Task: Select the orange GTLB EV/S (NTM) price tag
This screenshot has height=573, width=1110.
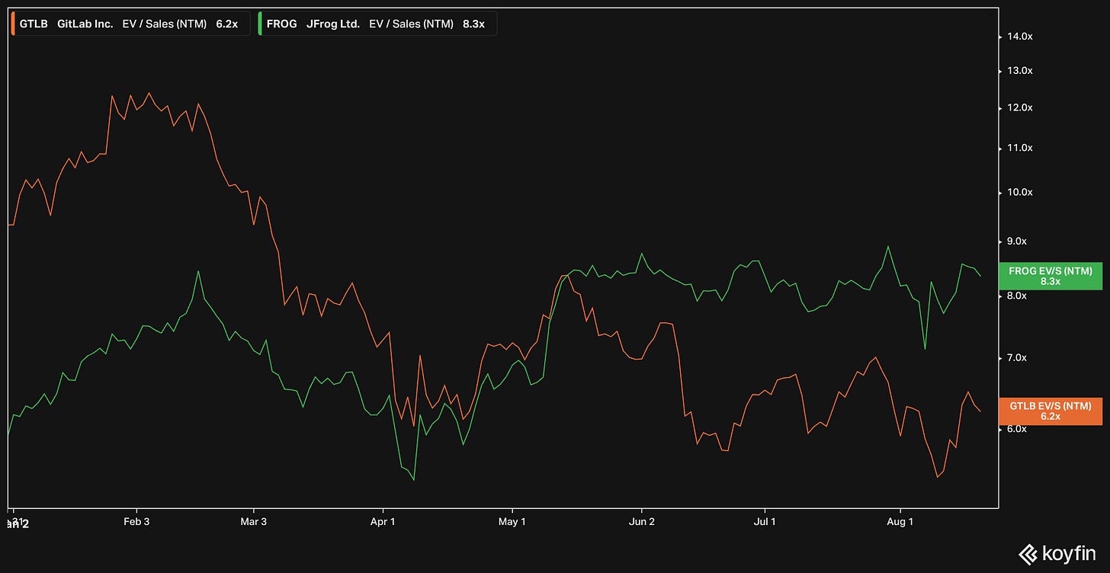Action: [1050, 411]
